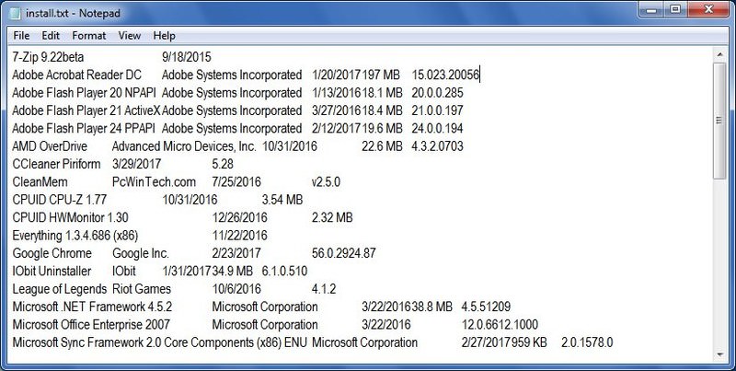The height and width of the screenshot is (371, 736).
Task: Open the Format menu
Action: point(89,36)
